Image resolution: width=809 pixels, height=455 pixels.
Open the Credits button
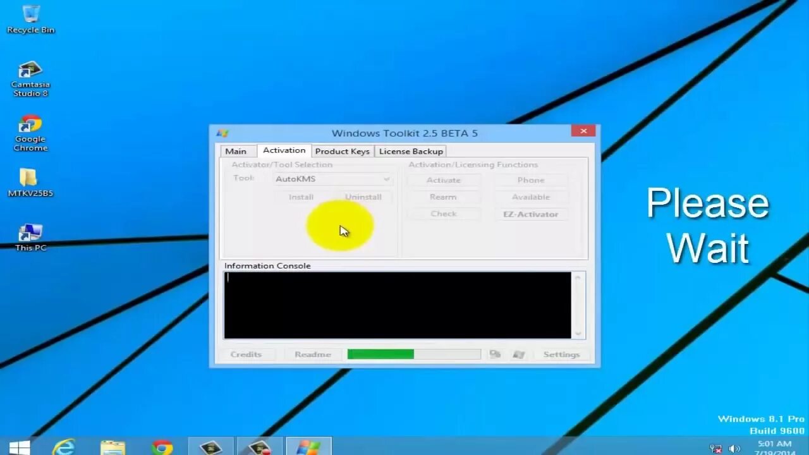246,355
